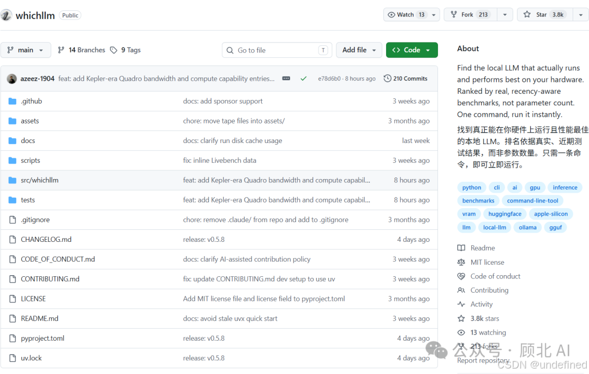Image resolution: width=589 pixels, height=374 pixels.
Task: Open 'docs: add sponsor support' commit message
Action: click(x=223, y=101)
